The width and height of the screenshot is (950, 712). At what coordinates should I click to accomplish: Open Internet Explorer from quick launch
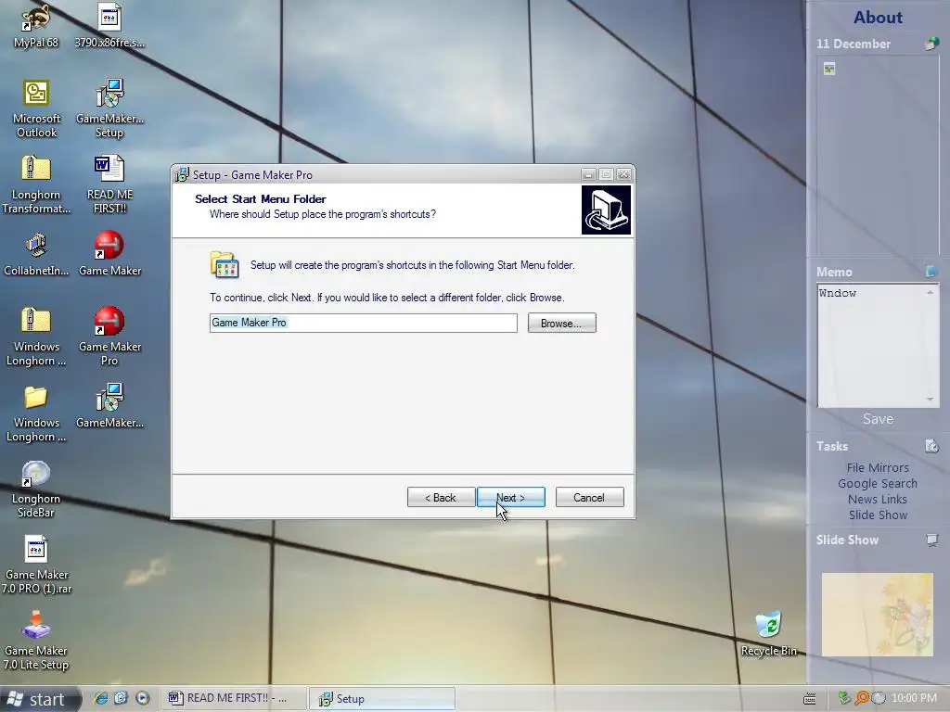[100, 698]
